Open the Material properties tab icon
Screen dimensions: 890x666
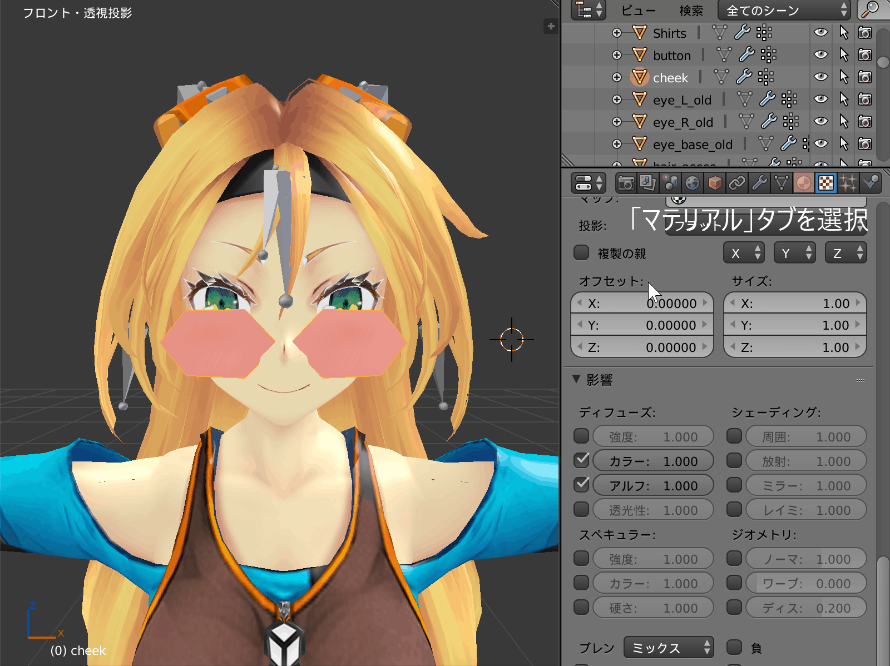point(803,183)
